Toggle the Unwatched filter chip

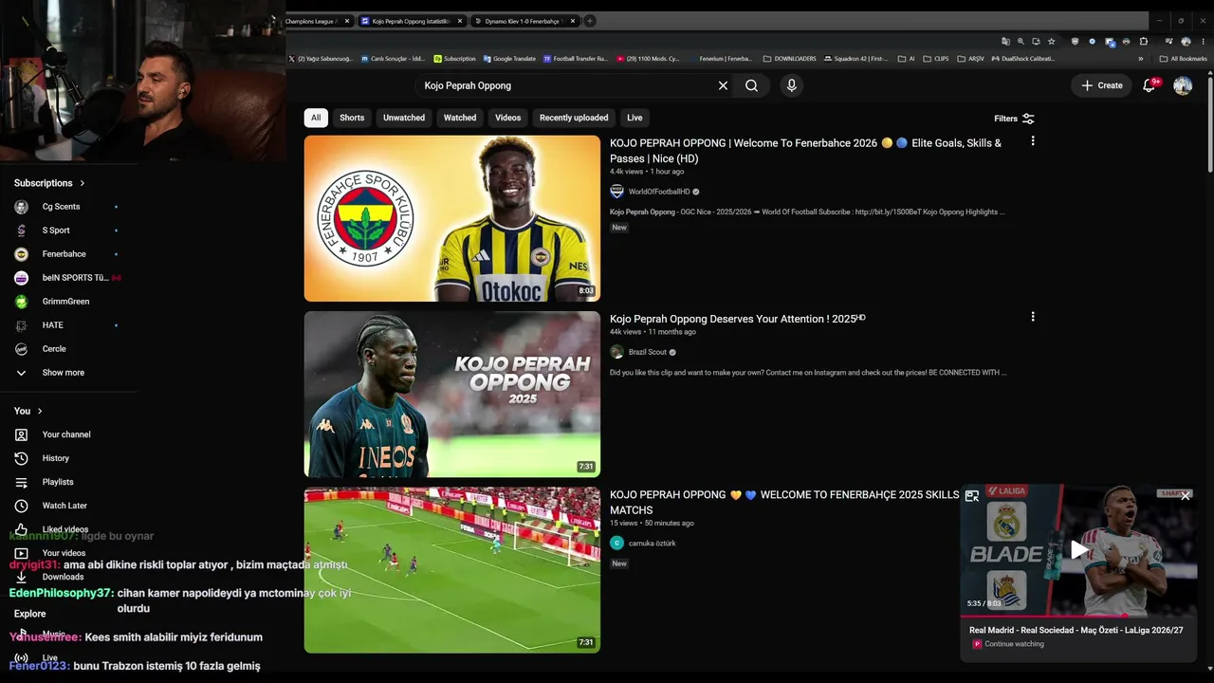click(404, 118)
